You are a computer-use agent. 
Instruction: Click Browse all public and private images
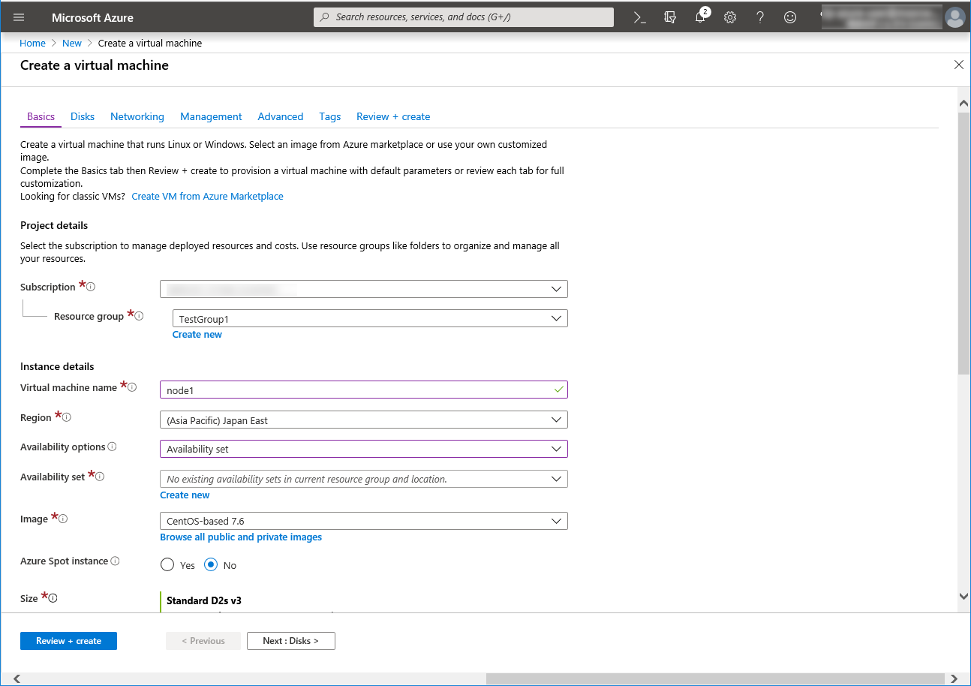point(241,537)
